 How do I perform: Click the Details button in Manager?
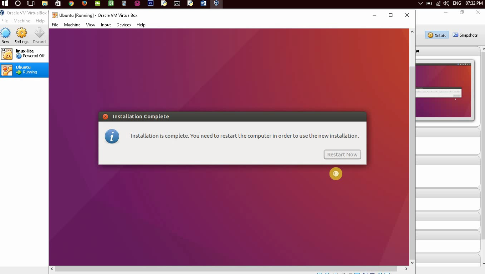(437, 35)
